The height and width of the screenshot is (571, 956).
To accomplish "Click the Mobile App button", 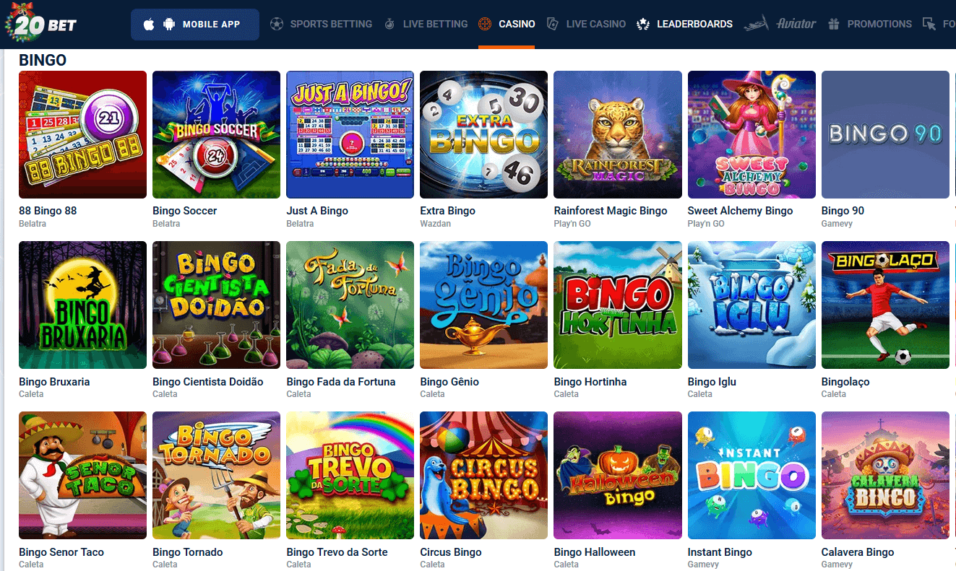I will pos(195,25).
